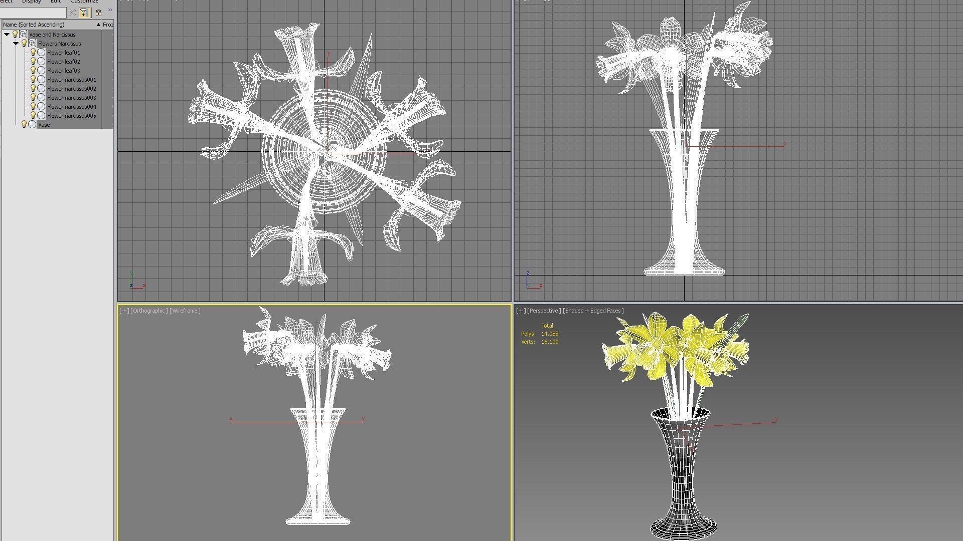Select 'Flower narcissus004' in the explorer

click(71, 107)
